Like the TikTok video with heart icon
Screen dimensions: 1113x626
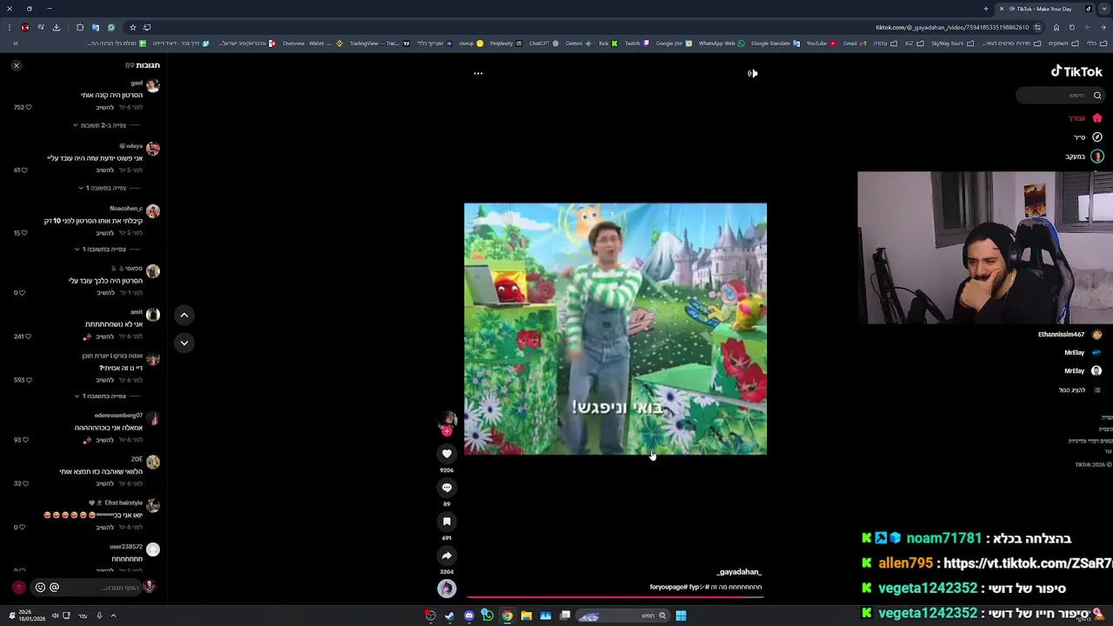coord(447,454)
